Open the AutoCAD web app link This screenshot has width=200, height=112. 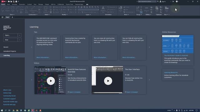pos(9,105)
